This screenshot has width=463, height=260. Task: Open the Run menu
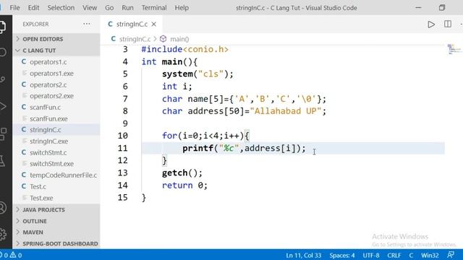[127, 8]
